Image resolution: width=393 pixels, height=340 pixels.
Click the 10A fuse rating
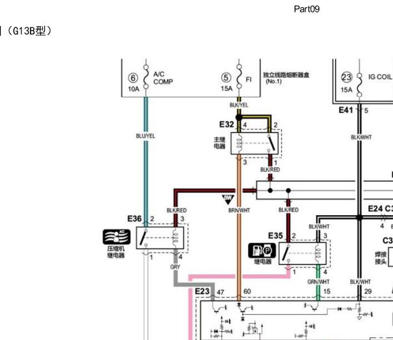[133, 89]
